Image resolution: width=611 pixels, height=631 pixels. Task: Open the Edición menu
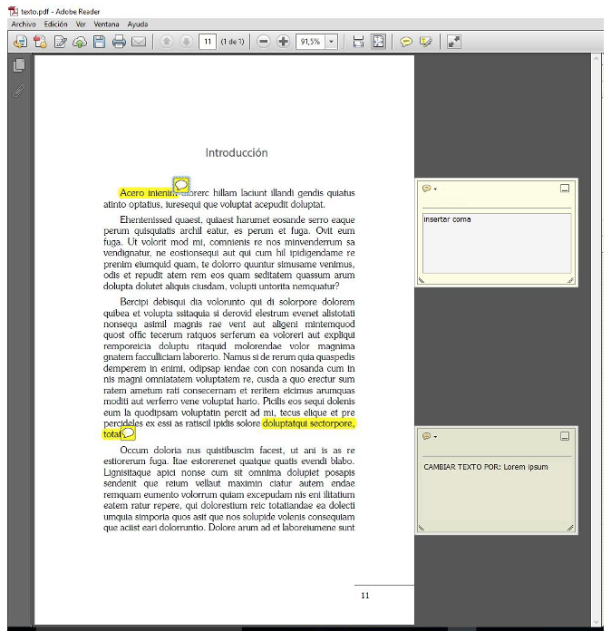point(55,24)
